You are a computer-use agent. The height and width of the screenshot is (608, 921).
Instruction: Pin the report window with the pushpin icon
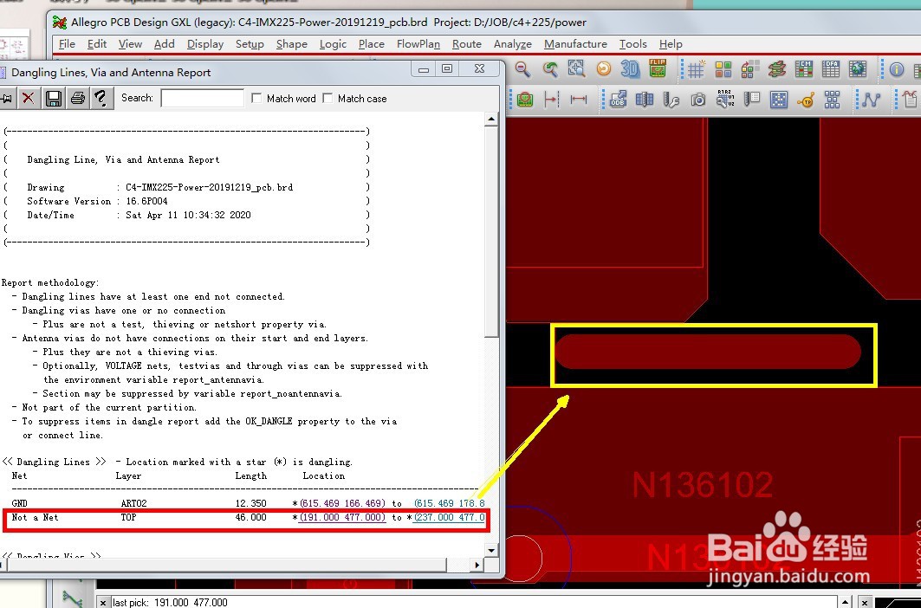click(6, 98)
